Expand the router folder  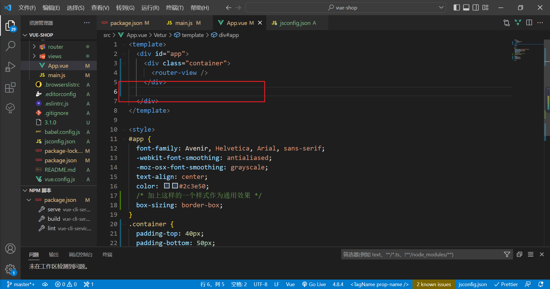34,47
